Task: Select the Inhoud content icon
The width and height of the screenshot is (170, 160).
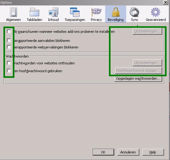Action: pos(54,12)
